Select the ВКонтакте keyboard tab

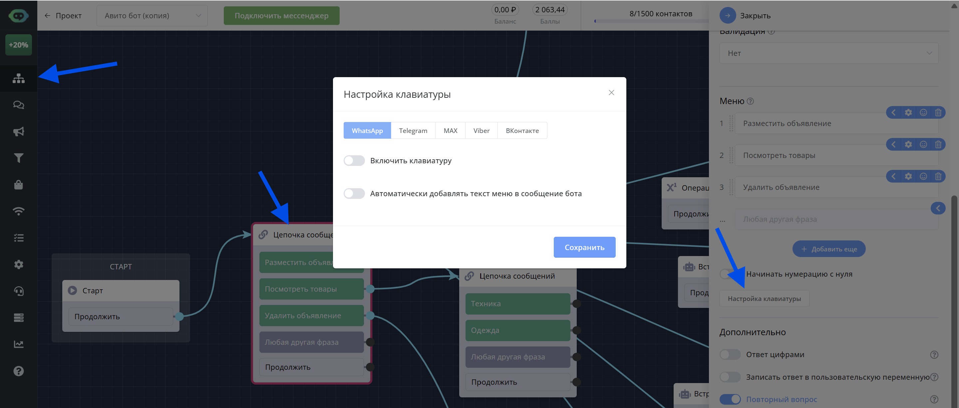(522, 131)
